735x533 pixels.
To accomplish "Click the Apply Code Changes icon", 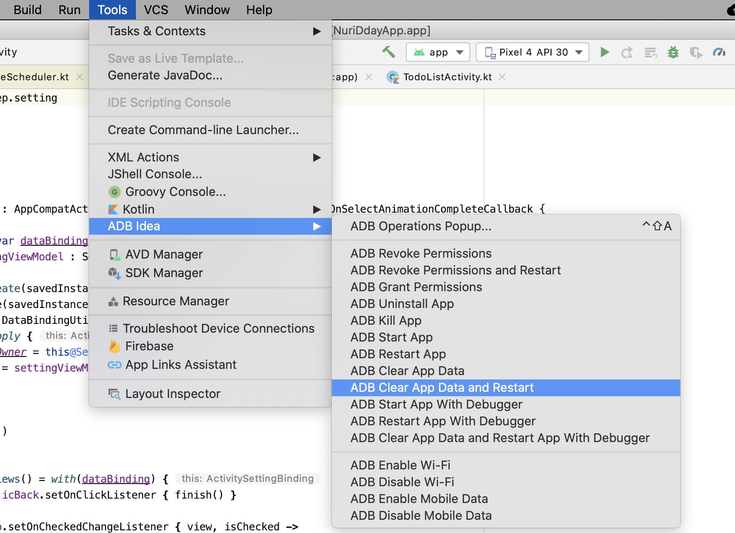I will pyautogui.click(x=651, y=53).
